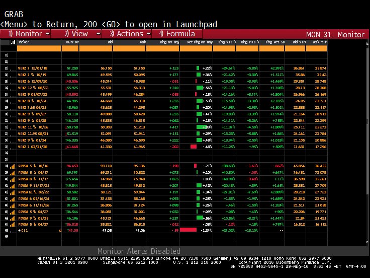Expand the dropdown arrow beside Actions

click(149, 34)
